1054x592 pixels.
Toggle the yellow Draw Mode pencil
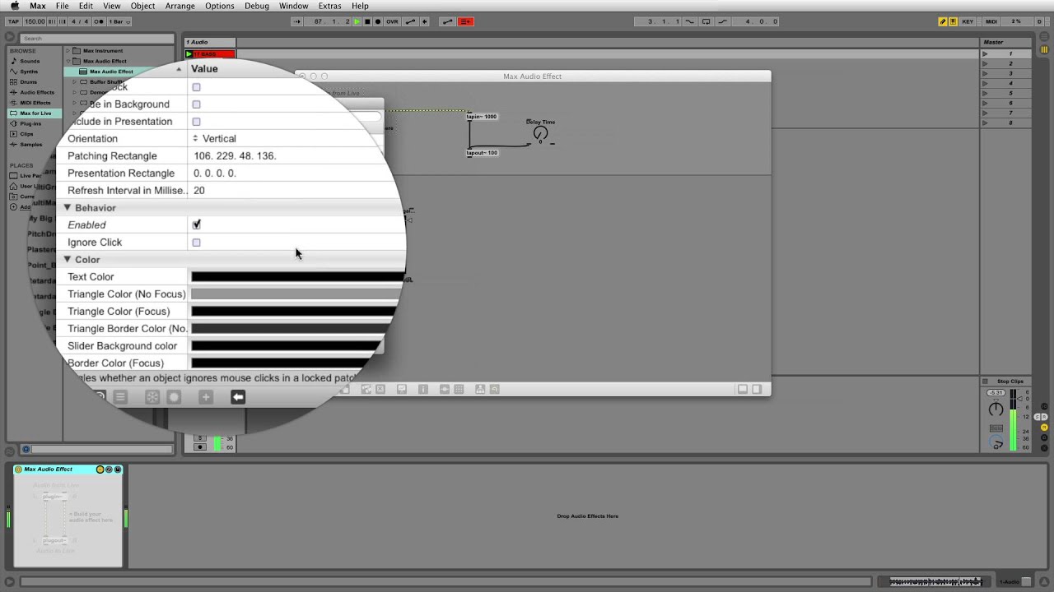click(x=943, y=21)
